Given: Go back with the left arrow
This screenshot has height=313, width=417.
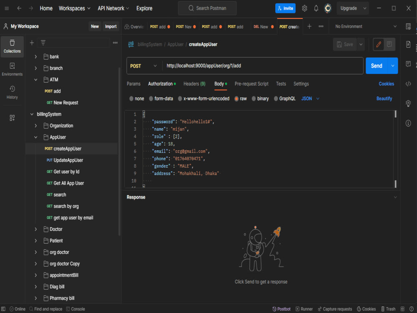Looking at the screenshot, I should (19, 8).
